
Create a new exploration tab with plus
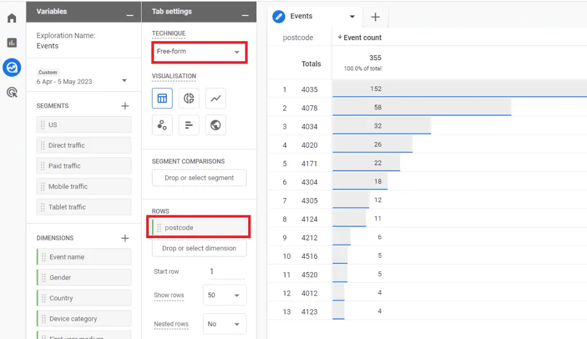click(x=375, y=17)
